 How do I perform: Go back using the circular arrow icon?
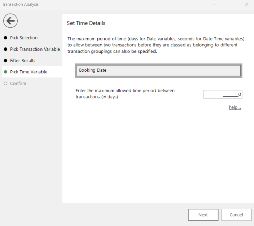(10, 21)
